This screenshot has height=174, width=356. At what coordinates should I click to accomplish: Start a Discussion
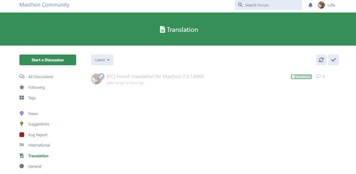[48, 60]
